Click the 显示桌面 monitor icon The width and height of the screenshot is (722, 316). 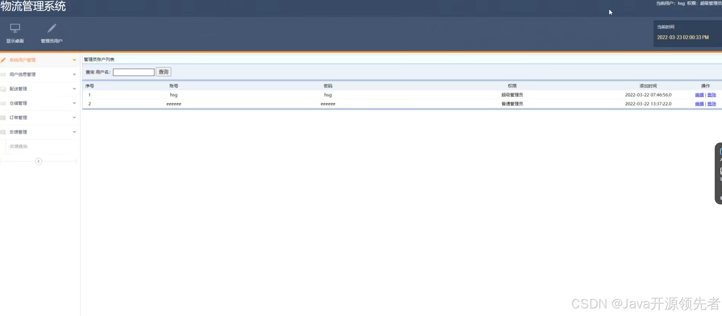point(15,28)
